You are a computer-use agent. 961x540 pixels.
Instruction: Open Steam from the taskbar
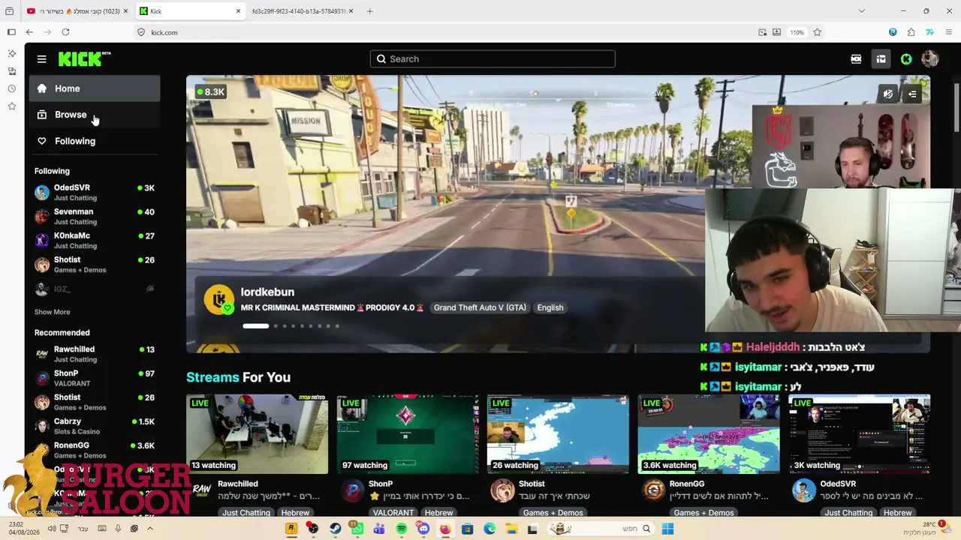[x=335, y=529]
